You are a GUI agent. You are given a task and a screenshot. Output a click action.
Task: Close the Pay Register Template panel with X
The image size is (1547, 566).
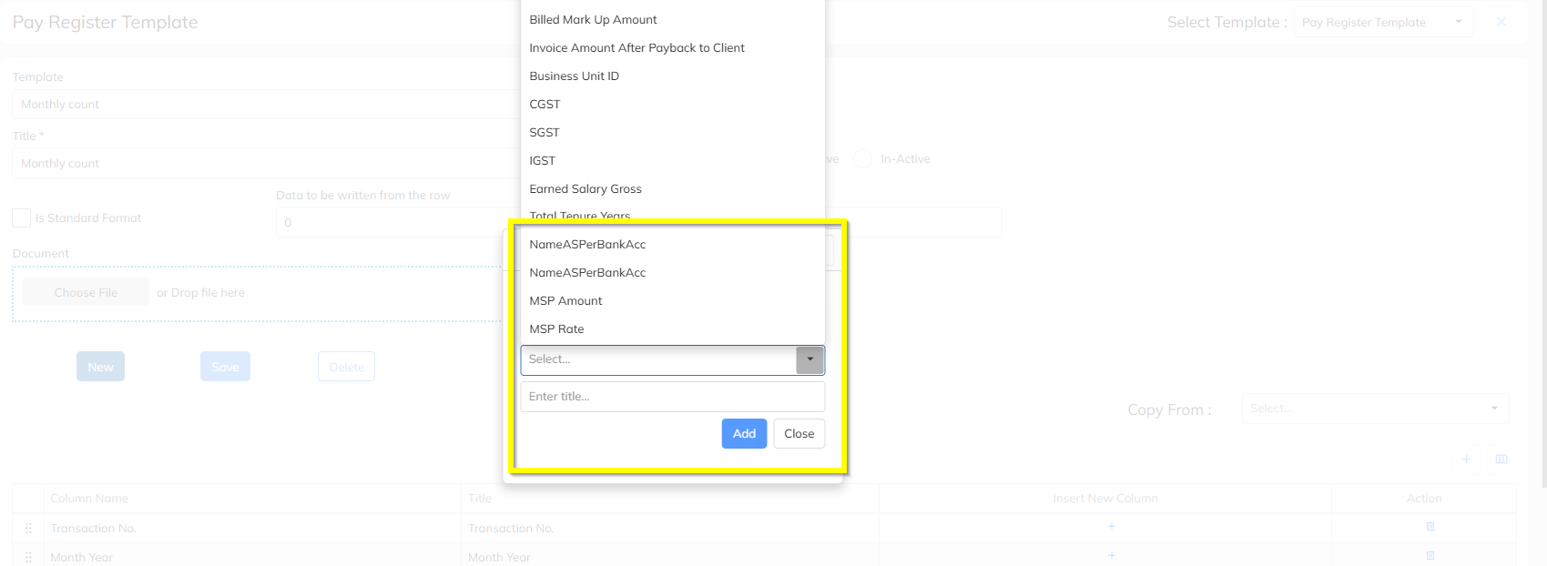[x=1501, y=22]
